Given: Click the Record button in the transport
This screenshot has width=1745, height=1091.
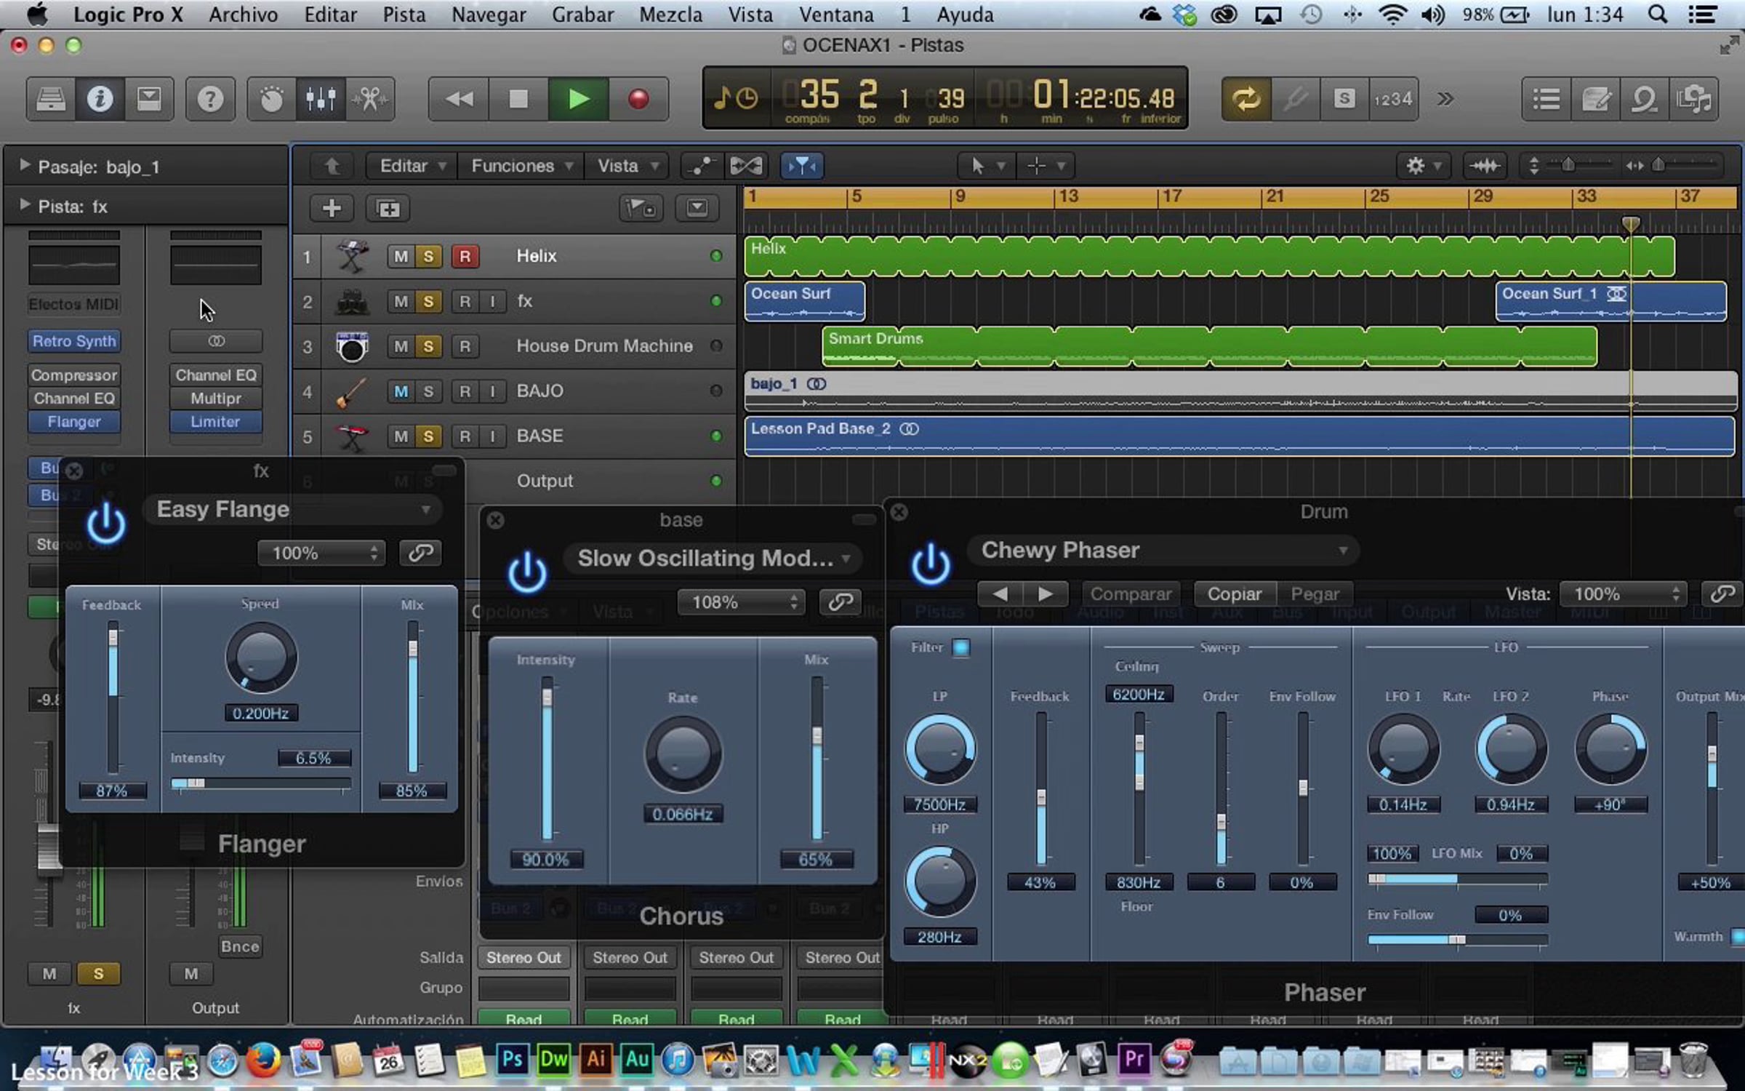Looking at the screenshot, I should [x=638, y=99].
